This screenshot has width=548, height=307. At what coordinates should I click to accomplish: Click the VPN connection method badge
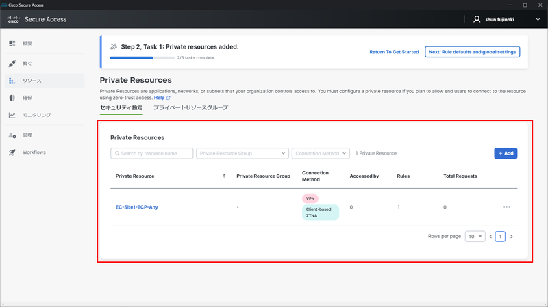click(310, 198)
